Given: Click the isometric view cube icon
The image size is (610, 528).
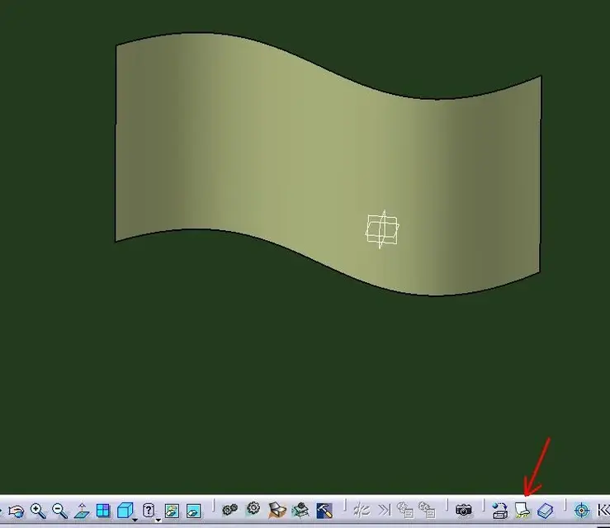Looking at the screenshot, I should point(124,511).
